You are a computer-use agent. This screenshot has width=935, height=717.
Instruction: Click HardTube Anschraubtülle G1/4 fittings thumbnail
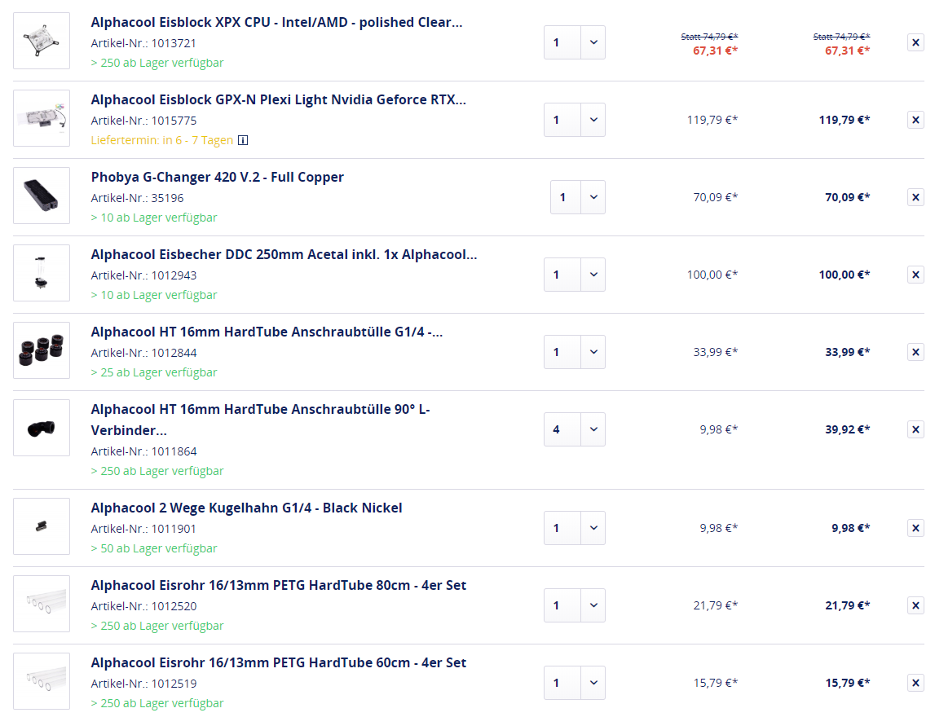[42, 350]
